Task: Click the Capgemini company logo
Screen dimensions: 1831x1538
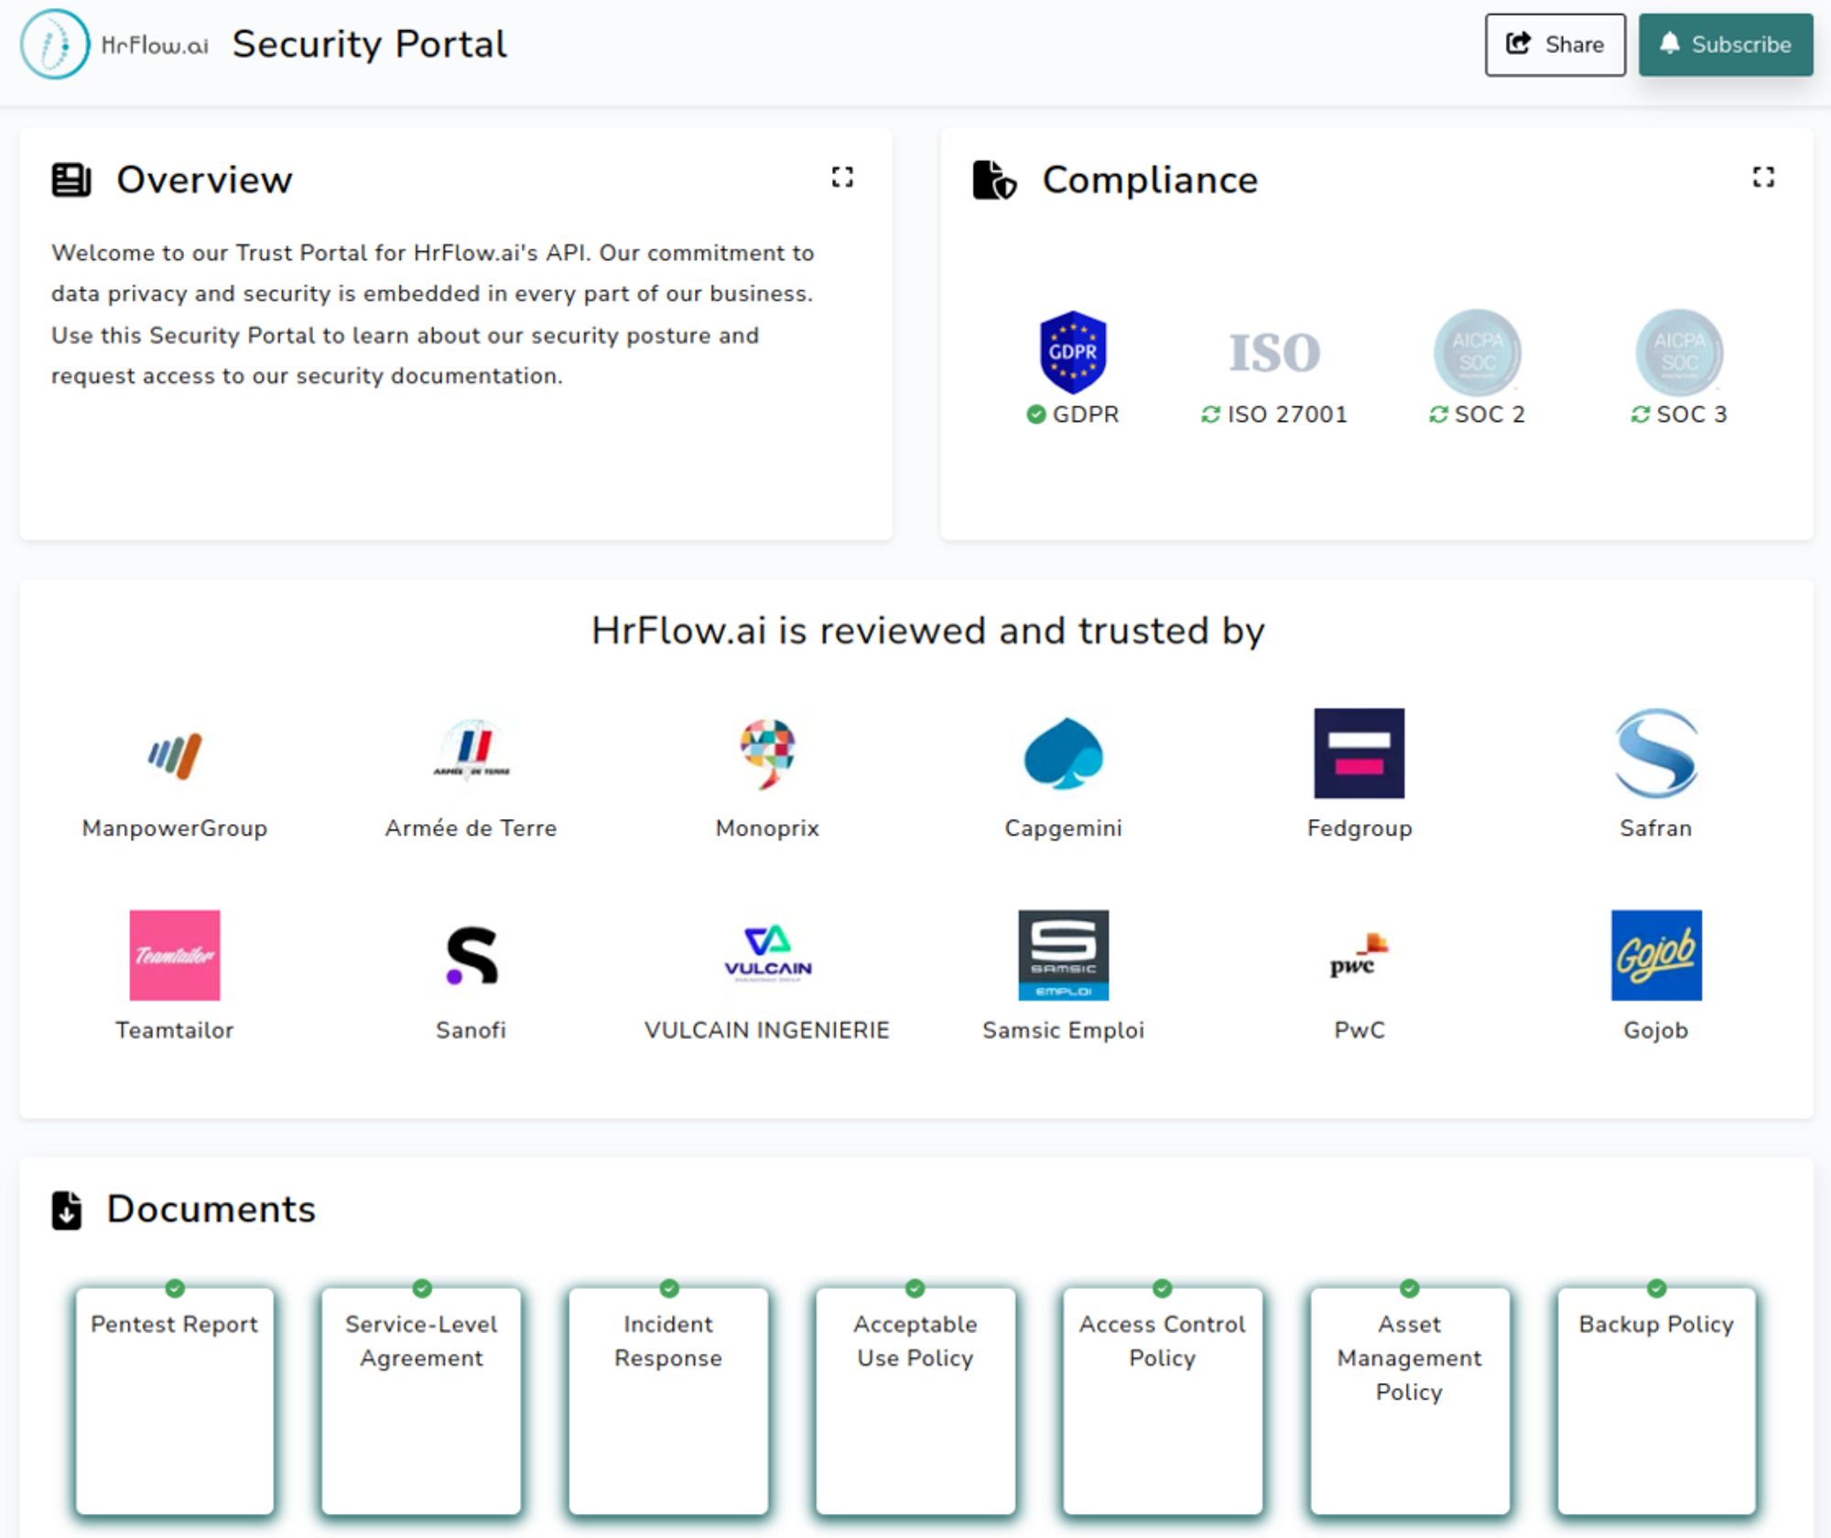Action: pyautogui.click(x=1063, y=754)
